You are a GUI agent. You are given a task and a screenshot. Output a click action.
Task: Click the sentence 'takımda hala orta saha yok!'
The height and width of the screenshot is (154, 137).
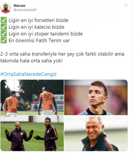31,60
